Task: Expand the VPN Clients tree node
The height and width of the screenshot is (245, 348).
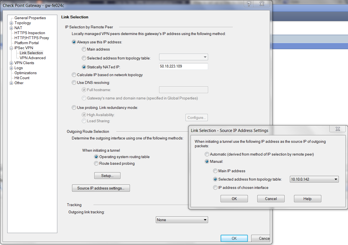Action: pos(11,63)
